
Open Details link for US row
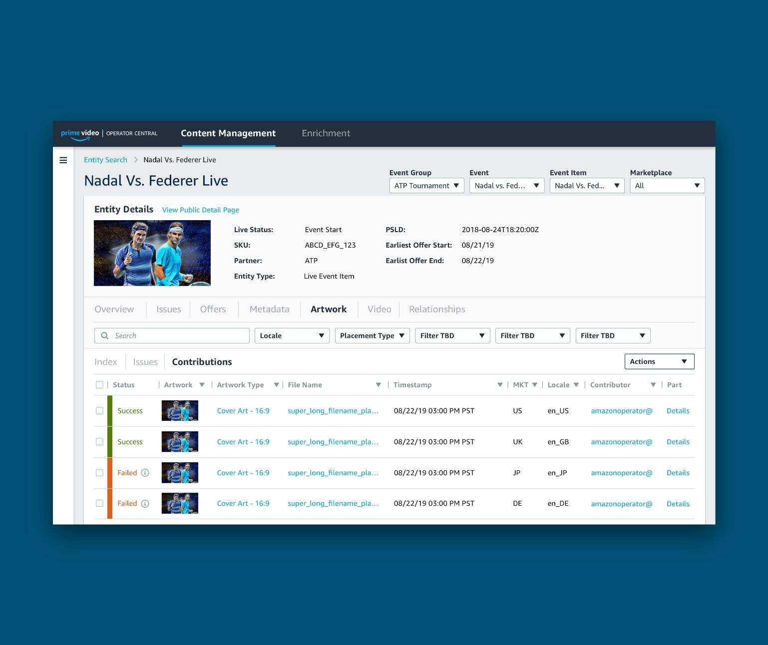tap(678, 411)
